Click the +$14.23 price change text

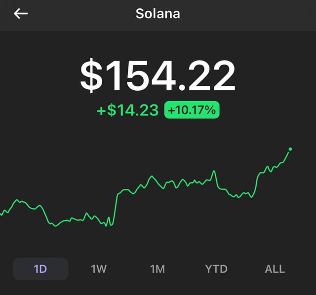coord(128,110)
